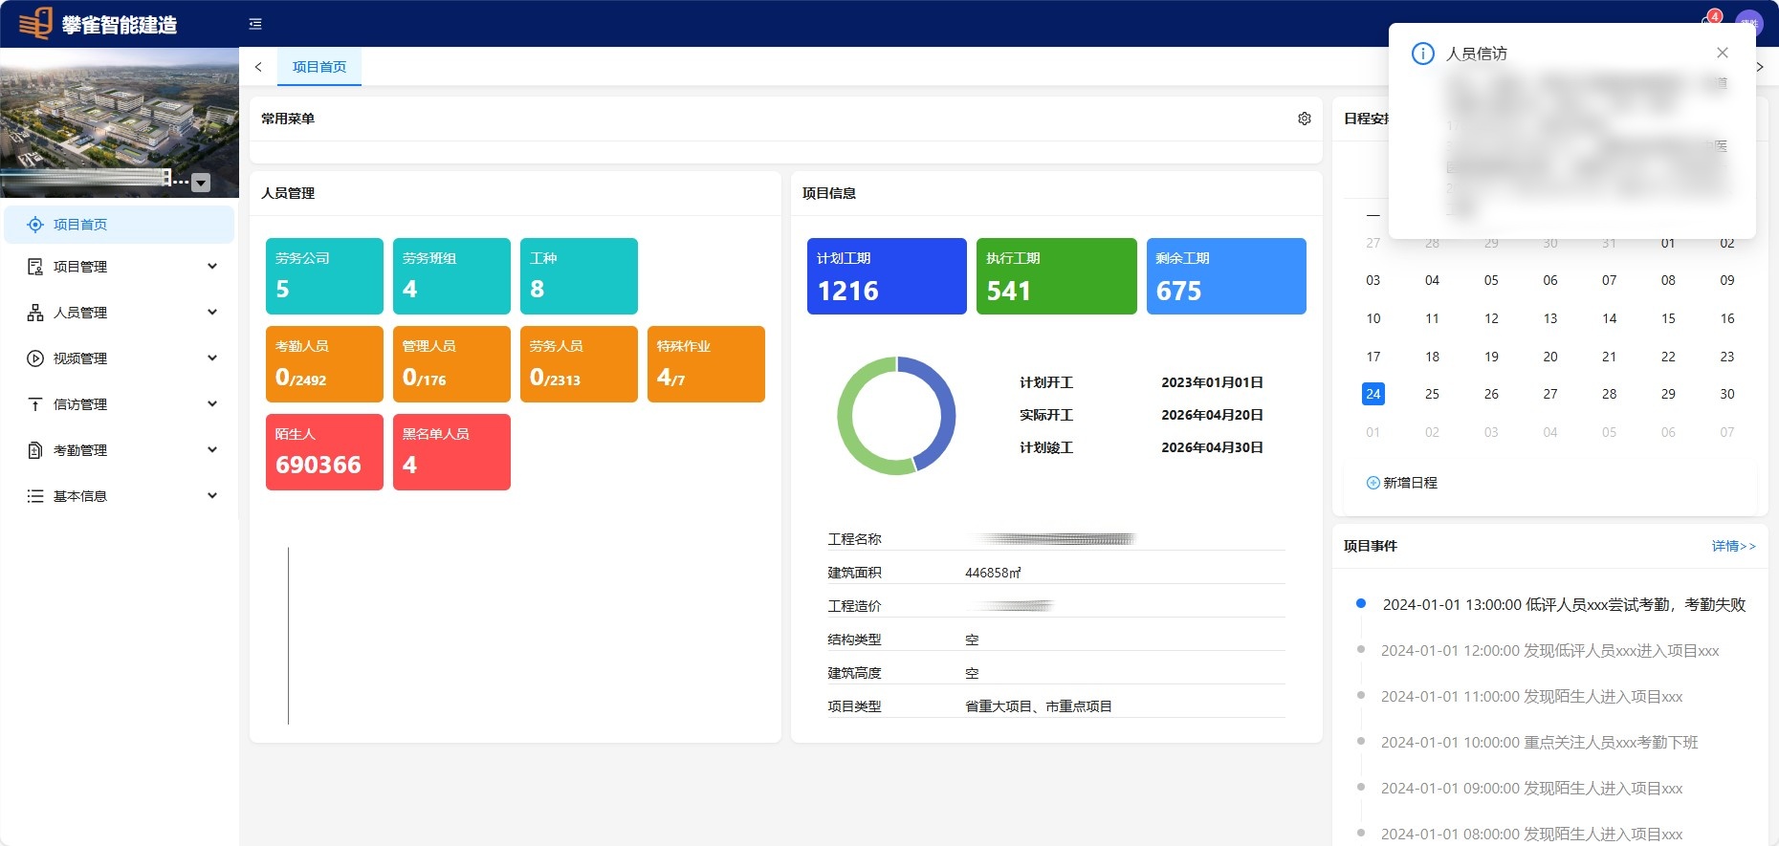Click the sidebar collapse hamburger icon
Image resolution: width=1779 pixels, height=846 pixels.
coord(255,24)
